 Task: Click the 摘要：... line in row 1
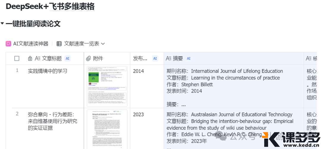pyautogui.click(x=176, y=104)
